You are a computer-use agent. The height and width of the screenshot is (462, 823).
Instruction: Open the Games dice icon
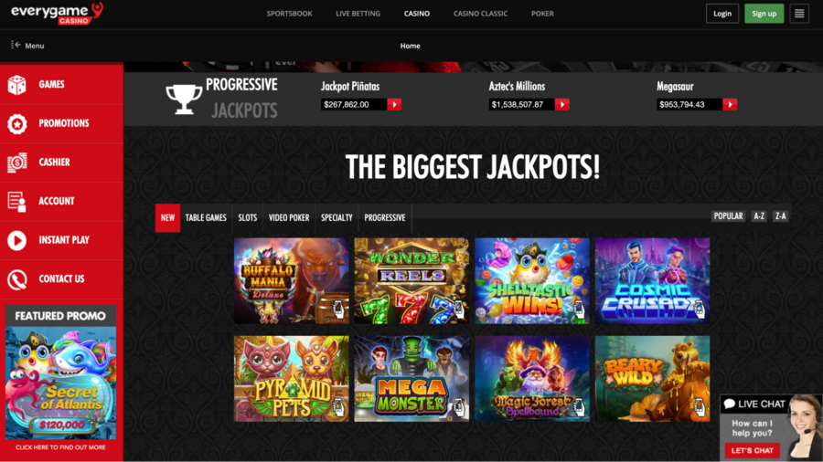pyautogui.click(x=16, y=85)
